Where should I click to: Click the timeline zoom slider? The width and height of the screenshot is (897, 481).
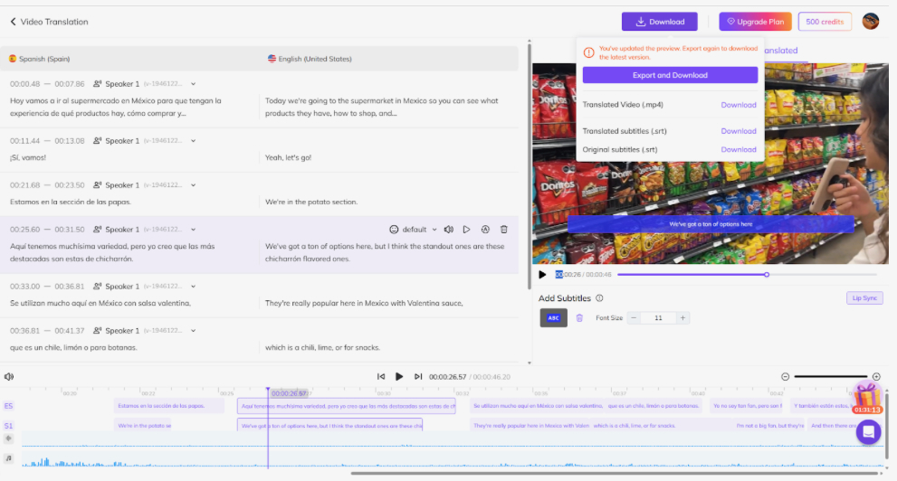pyautogui.click(x=831, y=377)
